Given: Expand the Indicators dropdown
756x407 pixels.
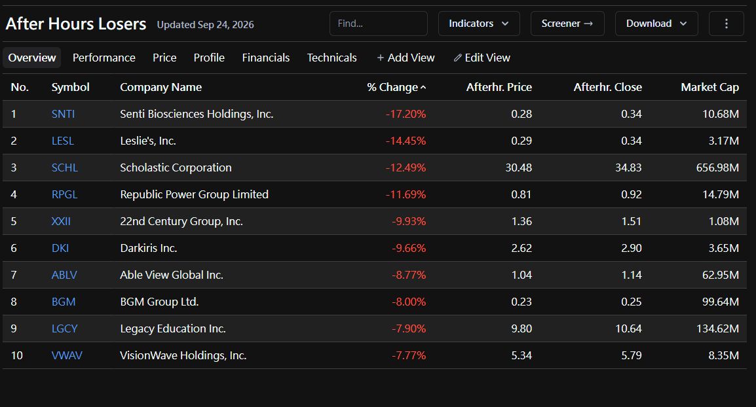Looking at the screenshot, I should click(x=479, y=24).
